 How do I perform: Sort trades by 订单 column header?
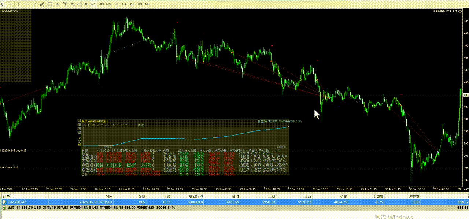tap(7, 197)
